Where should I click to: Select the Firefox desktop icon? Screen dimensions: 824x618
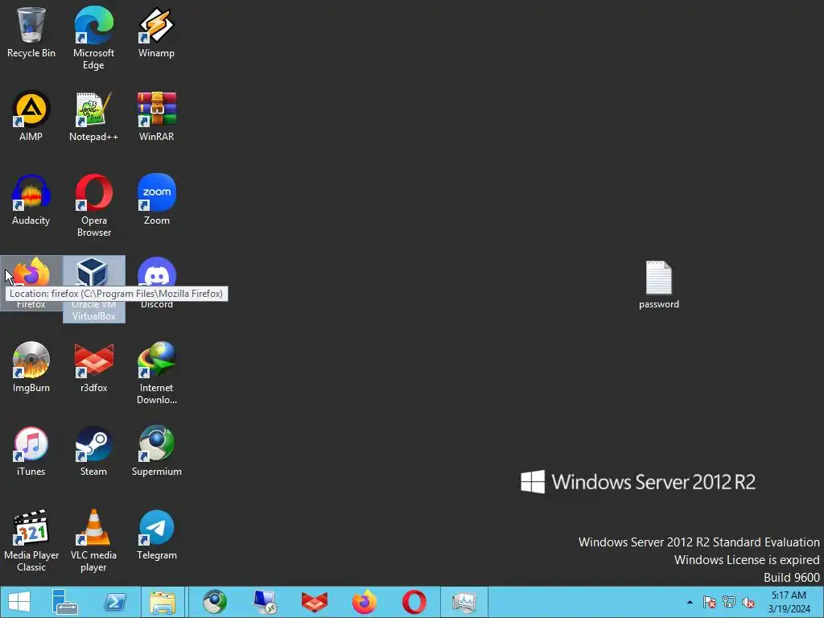31,283
